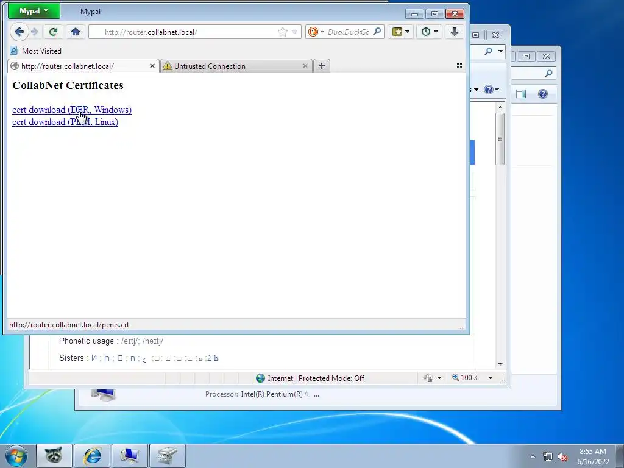
Task: Open the History clock button
Action: pos(430,32)
